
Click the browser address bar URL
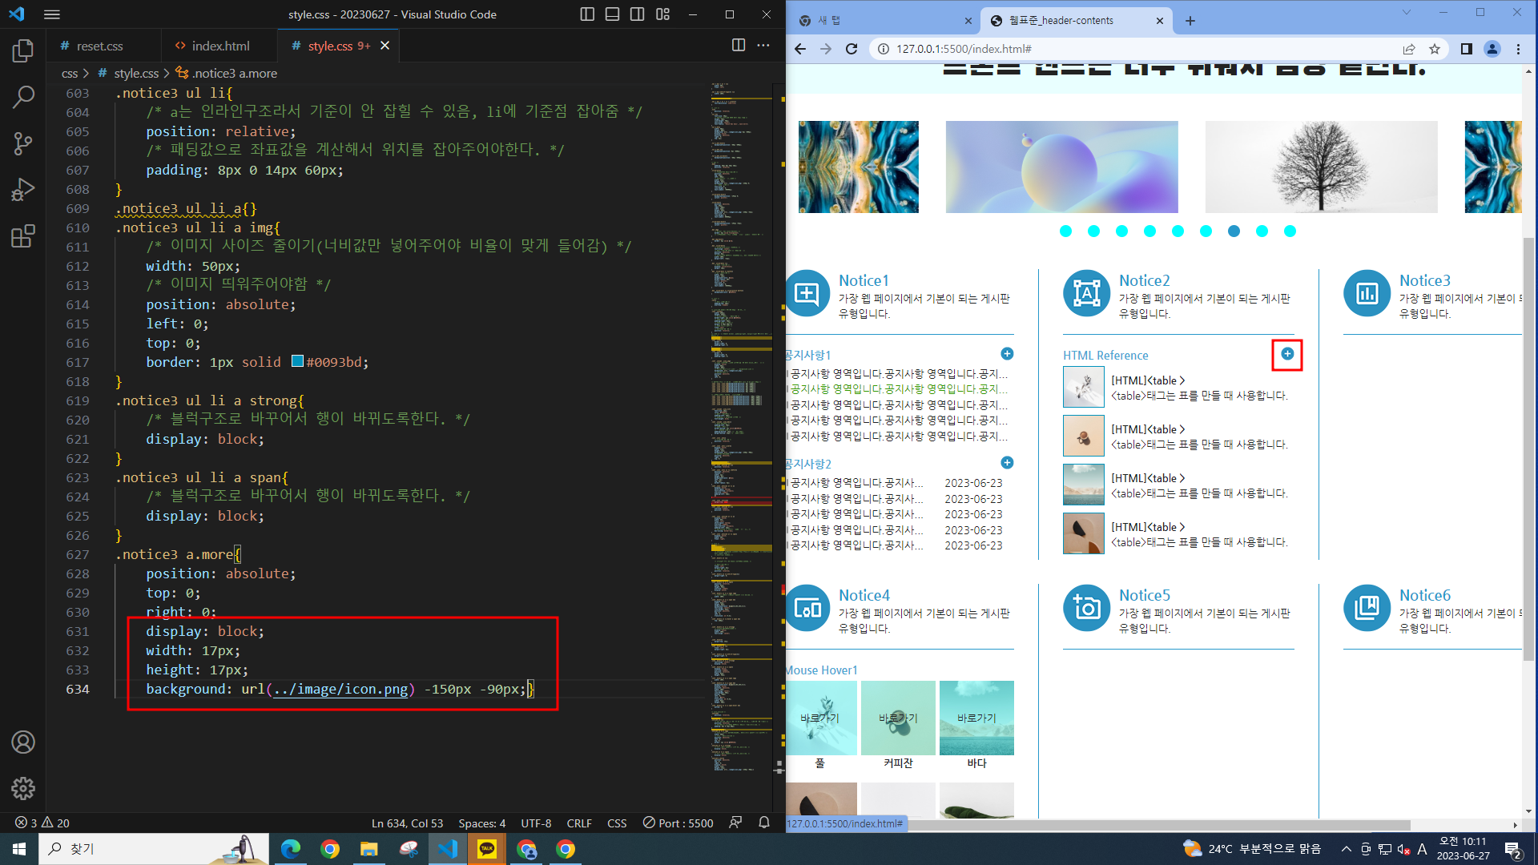(964, 49)
